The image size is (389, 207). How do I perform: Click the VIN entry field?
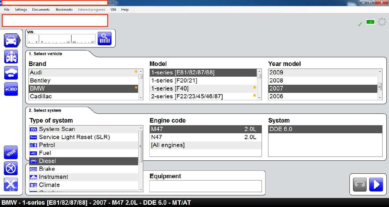[x=61, y=38]
